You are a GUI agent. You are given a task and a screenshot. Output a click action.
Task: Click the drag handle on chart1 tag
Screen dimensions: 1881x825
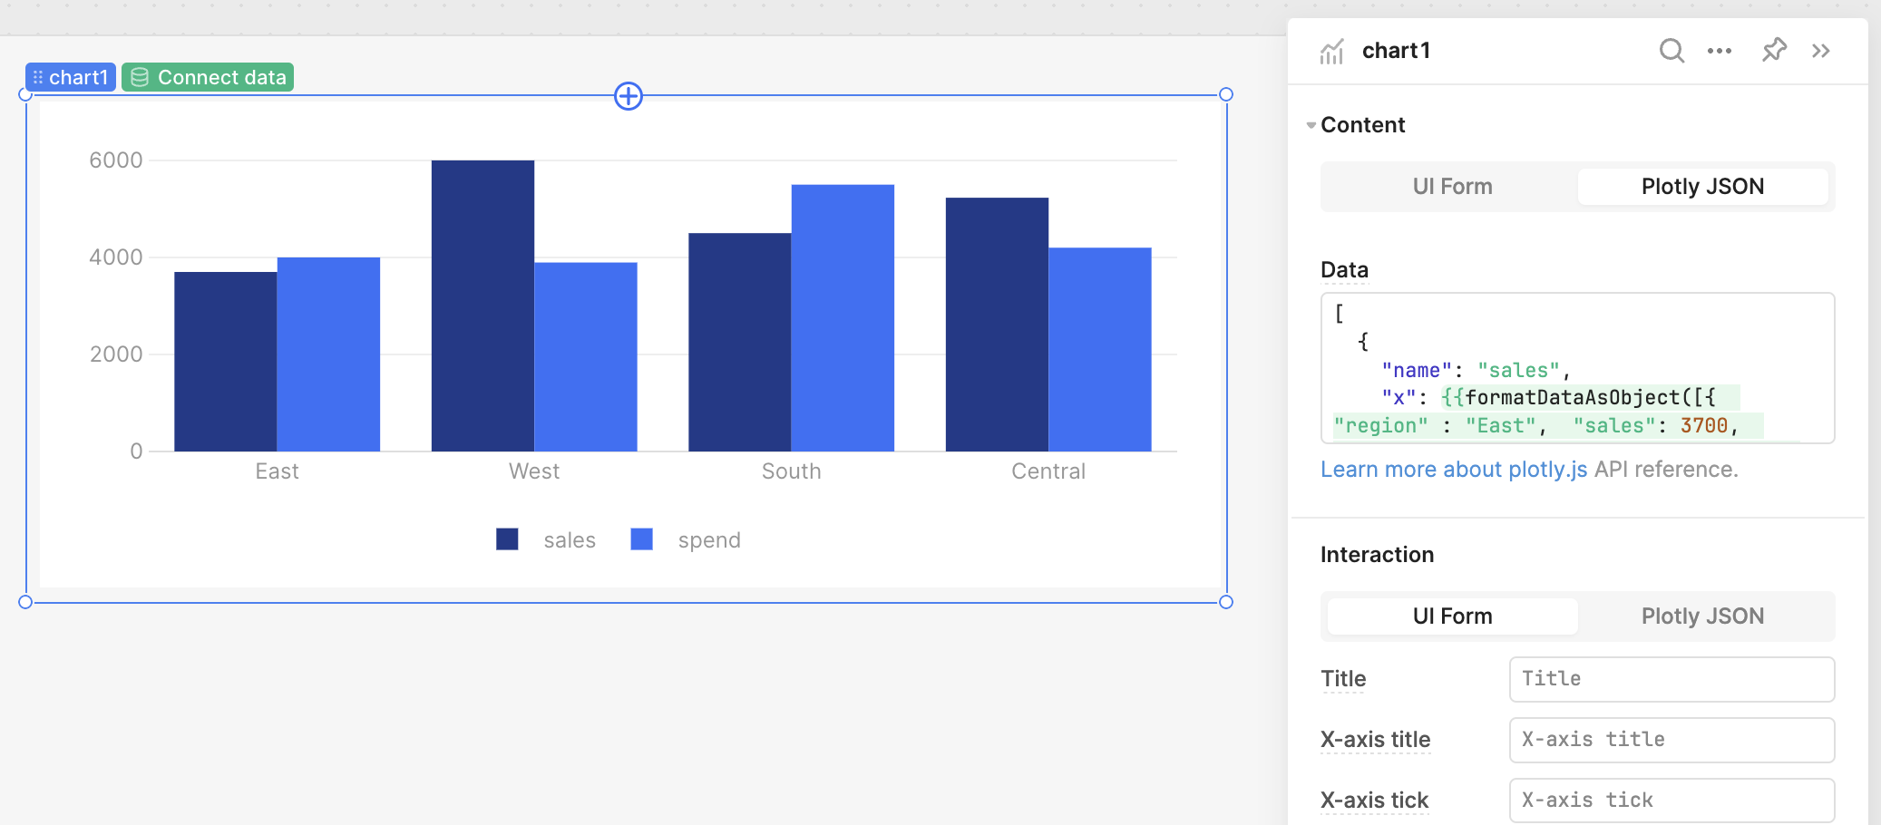(38, 78)
